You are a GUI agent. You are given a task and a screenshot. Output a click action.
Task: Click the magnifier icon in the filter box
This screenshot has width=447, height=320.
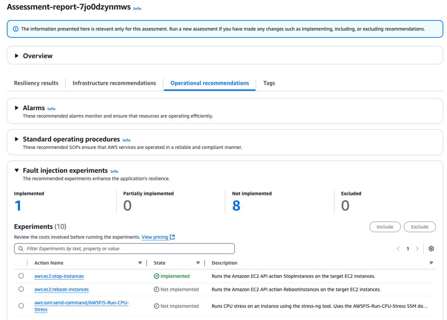click(21, 248)
